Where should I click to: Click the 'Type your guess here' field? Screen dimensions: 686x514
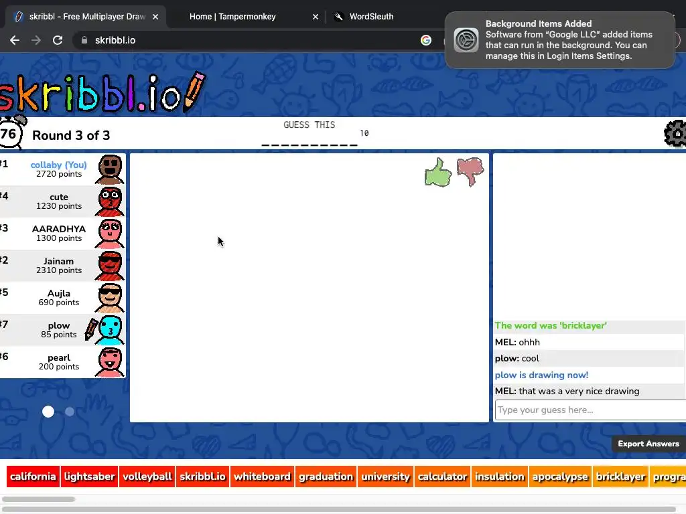(591, 410)
